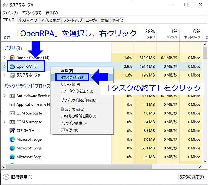Click the Task Manager title bar icon
Viewport: 208px width, 185px height.
[x=6, y=5]
